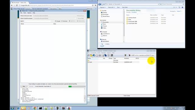The image size is (195, 110).
Task: Click Chrome's back arrow
Action: click(x=12, y=5)
